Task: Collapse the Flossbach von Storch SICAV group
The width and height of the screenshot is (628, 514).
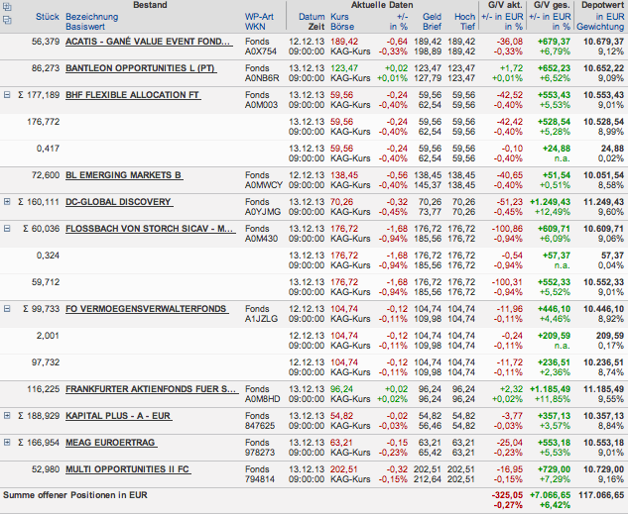Action: pos(7,229)
